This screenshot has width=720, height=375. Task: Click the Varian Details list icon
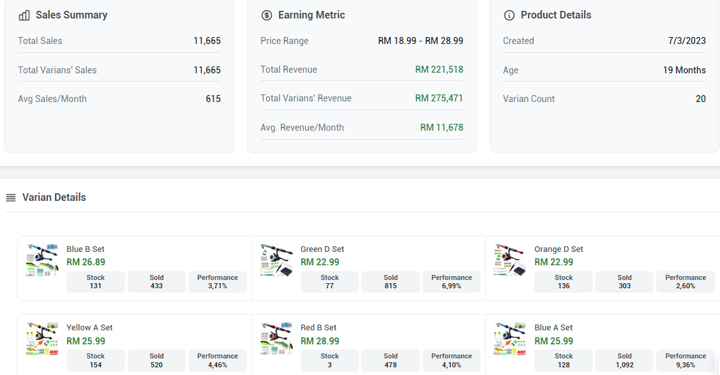11,198
